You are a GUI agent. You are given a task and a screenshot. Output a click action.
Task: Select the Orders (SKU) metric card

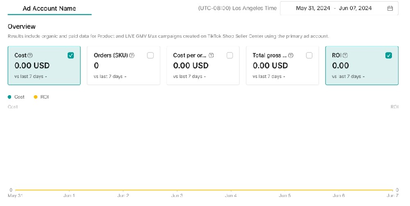pos(123,66)
